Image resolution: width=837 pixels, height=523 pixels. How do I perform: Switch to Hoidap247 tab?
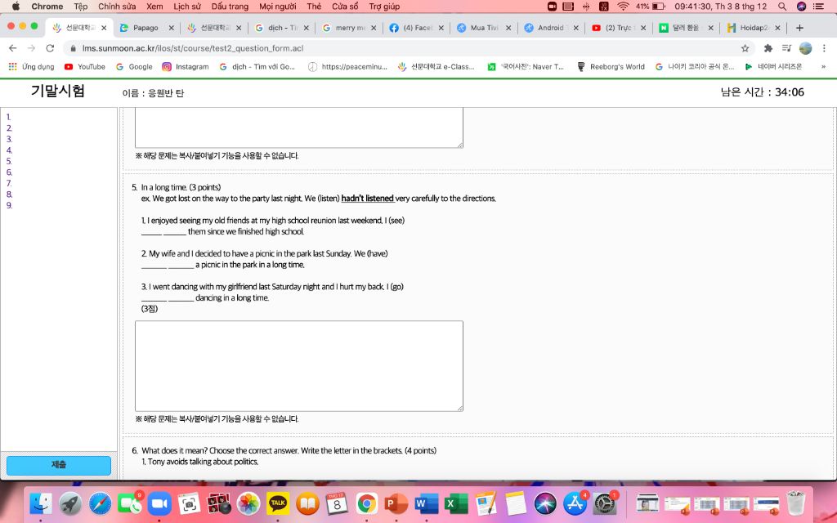click(x=754, y=28)
